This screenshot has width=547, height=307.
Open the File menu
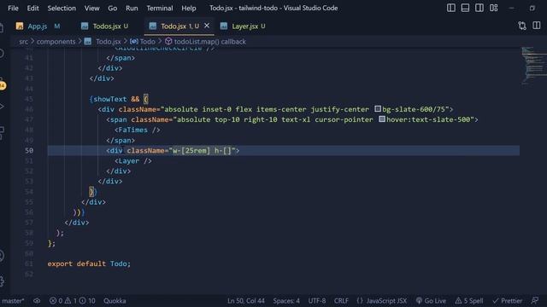point(13,8)
